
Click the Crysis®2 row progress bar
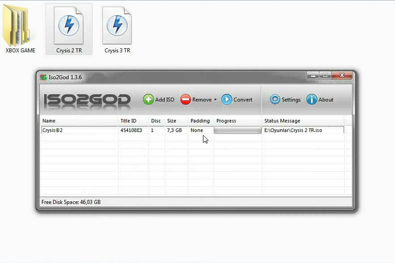[x=237, y=130]
